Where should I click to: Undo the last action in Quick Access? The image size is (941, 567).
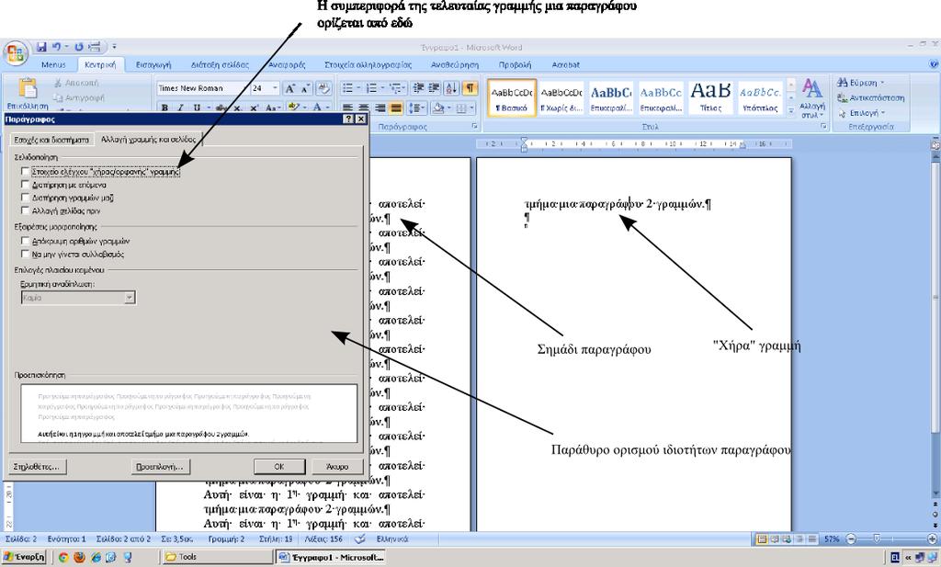coord(56,46)
